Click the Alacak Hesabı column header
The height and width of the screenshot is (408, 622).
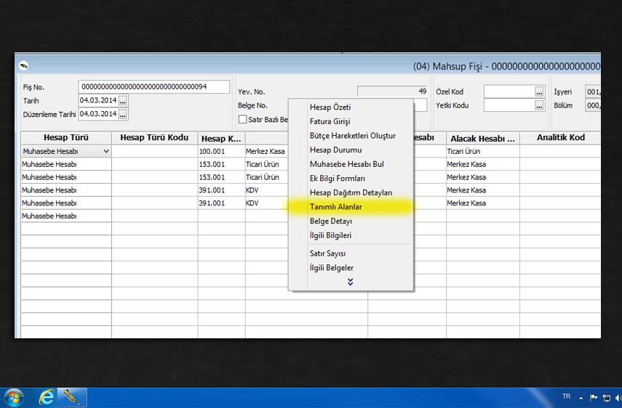tap(483, 139)
